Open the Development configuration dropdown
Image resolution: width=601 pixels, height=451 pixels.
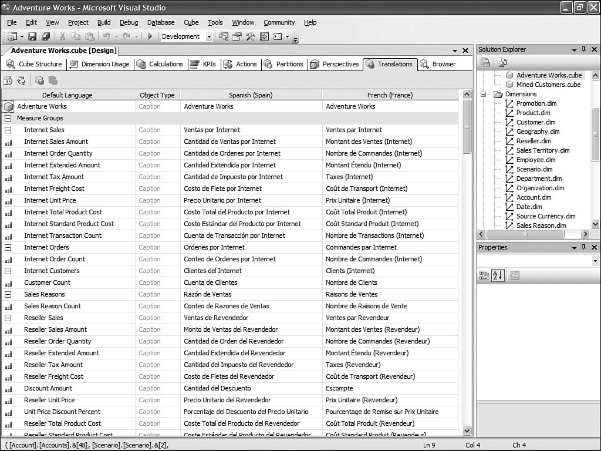209,37
